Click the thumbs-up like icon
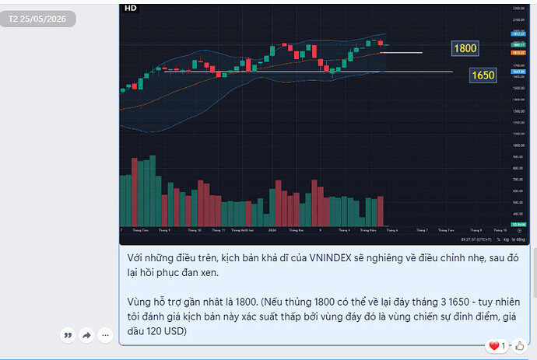537x360 pixels. pos(520,346)
